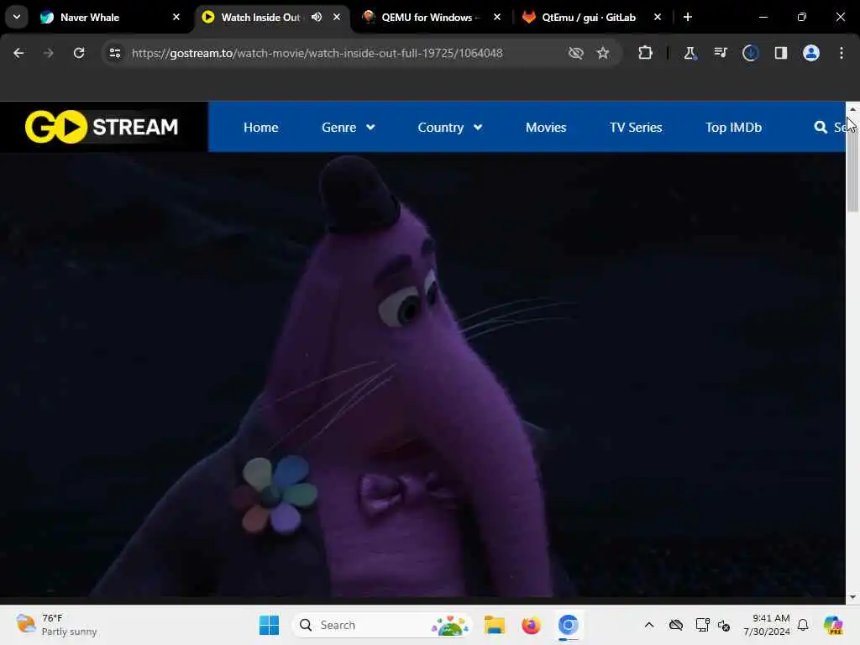Screen dimensions: 860x645
Task: Open the browser three-dot menu
Action: (842, 53)
